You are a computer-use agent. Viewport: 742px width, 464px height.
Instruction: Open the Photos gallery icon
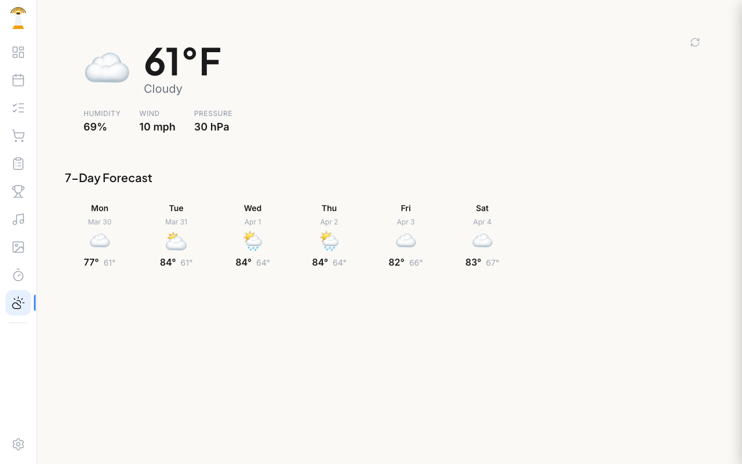click(x=18, y=247)
